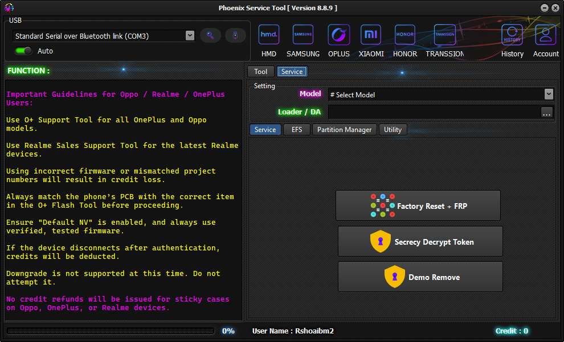Click the Phoenix app logo icon
Viewport: 564px width, 342px height.
click(9, 7)
